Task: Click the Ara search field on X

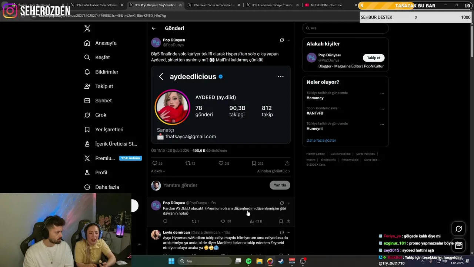Action: [x=346, y=28]
